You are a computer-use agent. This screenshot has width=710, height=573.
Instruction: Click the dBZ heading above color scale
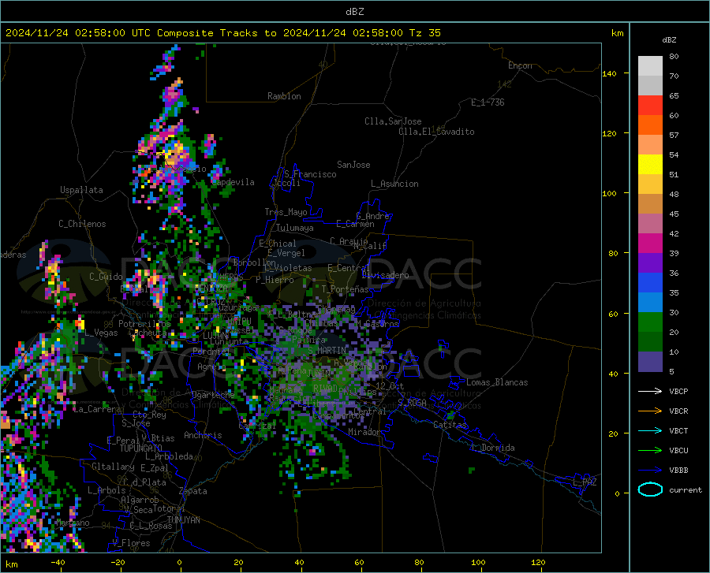(x=669, y=39)
